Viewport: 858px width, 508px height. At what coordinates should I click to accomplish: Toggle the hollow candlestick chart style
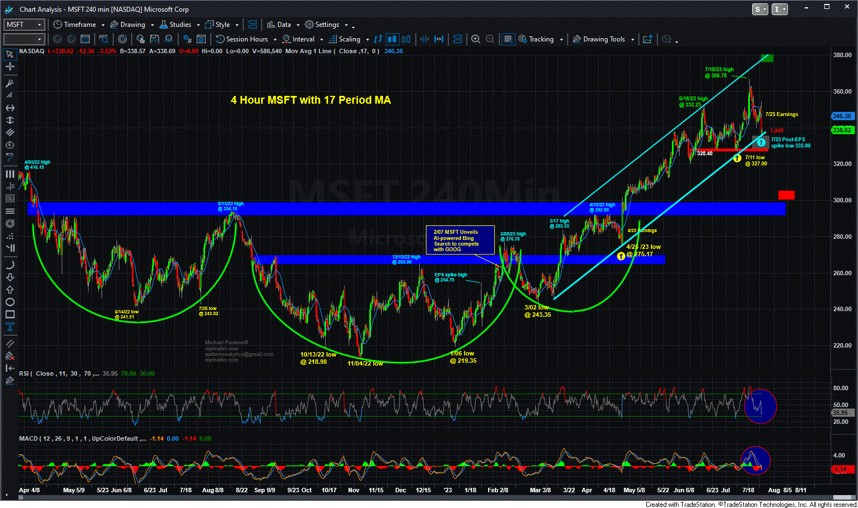[406, 39]
